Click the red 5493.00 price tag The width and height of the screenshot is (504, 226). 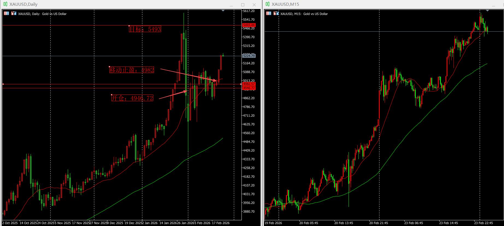[249, 25]
